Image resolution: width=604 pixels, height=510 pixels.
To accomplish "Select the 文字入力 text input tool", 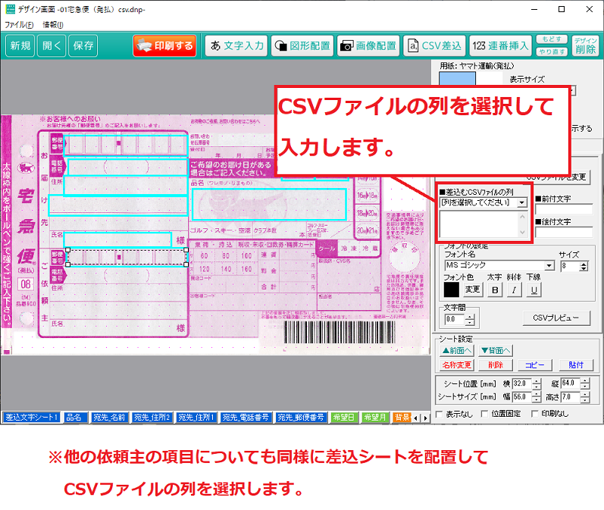I will [236, 45].
